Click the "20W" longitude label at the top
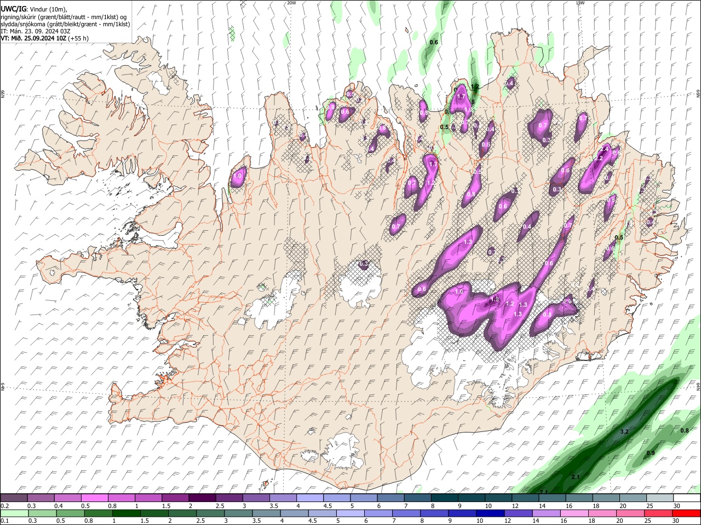Screen dimensions: 701x525 (291, 3)
